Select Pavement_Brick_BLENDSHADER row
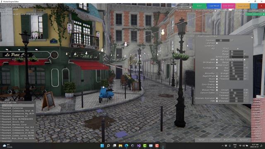This screenshot has height=149, width=265. pyautogui.click(x=17, y=119)
